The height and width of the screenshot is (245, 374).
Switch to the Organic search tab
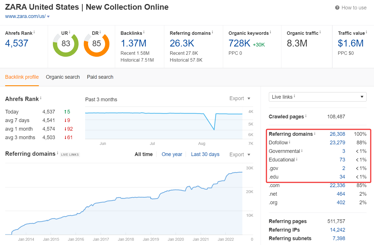pyautogui.click(x=63, y=77)
